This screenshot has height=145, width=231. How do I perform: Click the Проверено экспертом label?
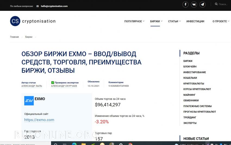(x=67, y=83)
